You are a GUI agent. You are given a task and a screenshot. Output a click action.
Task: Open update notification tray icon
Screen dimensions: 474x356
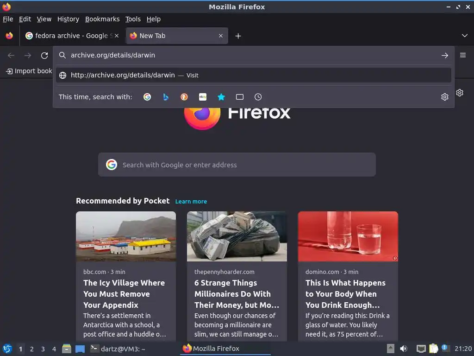(x=445, y=348)
